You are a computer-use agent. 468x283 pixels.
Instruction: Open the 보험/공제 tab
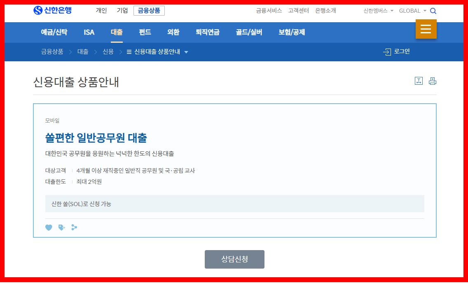pyautogui.click(x=292, y=32)
